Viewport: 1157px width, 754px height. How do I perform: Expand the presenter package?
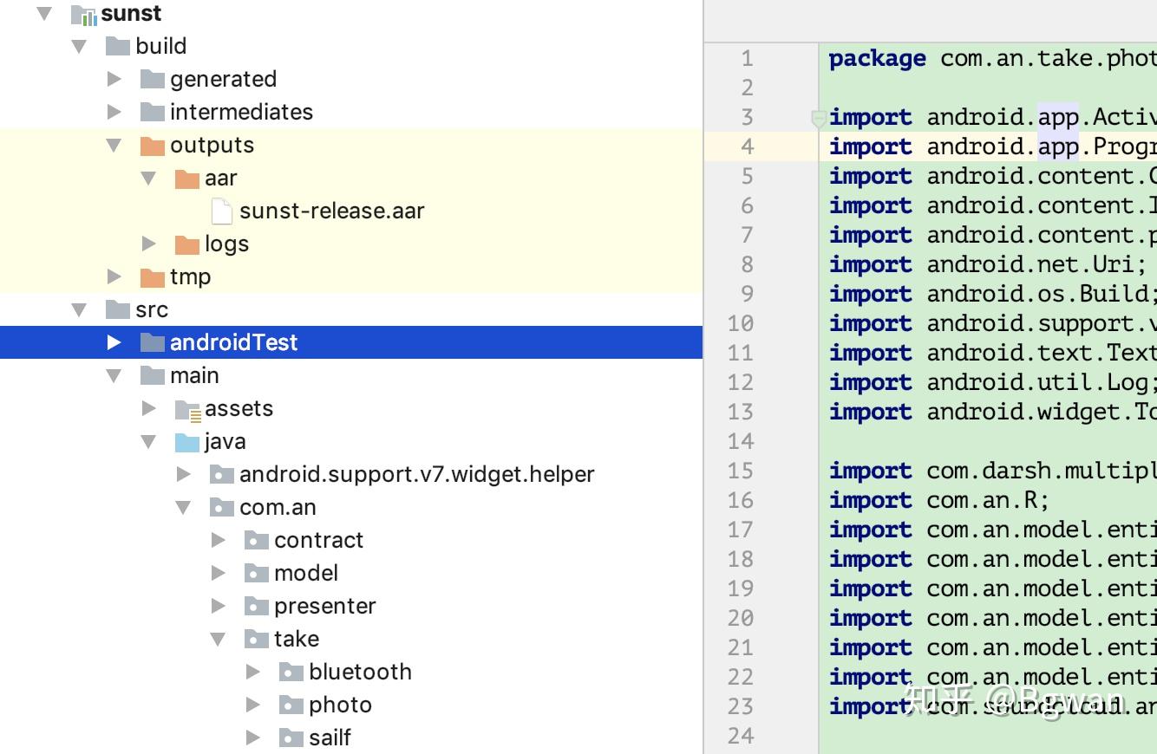219,607
